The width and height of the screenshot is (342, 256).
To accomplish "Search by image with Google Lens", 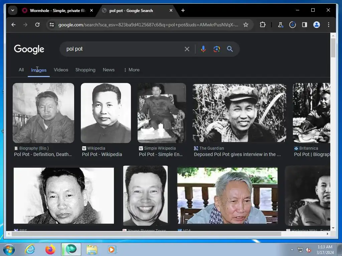I will coord(216,49).
